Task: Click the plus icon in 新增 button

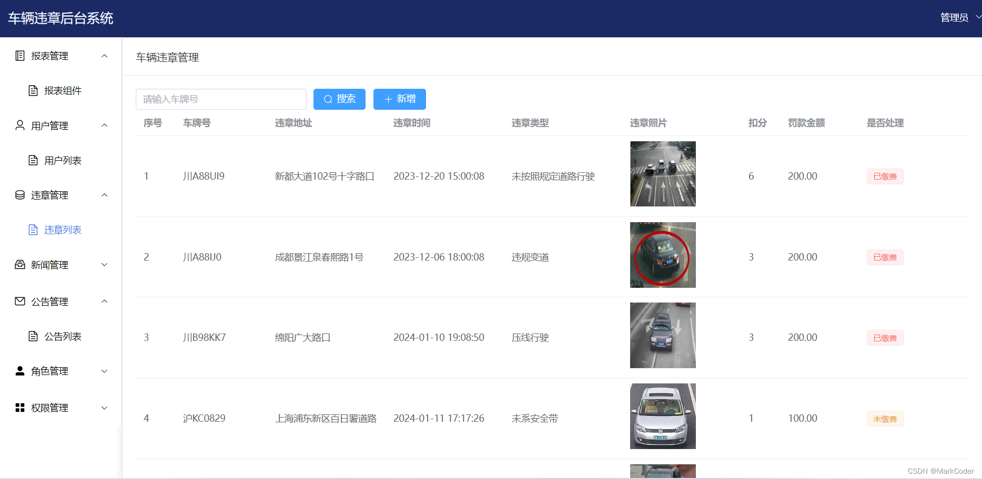Action: [388, 99]
